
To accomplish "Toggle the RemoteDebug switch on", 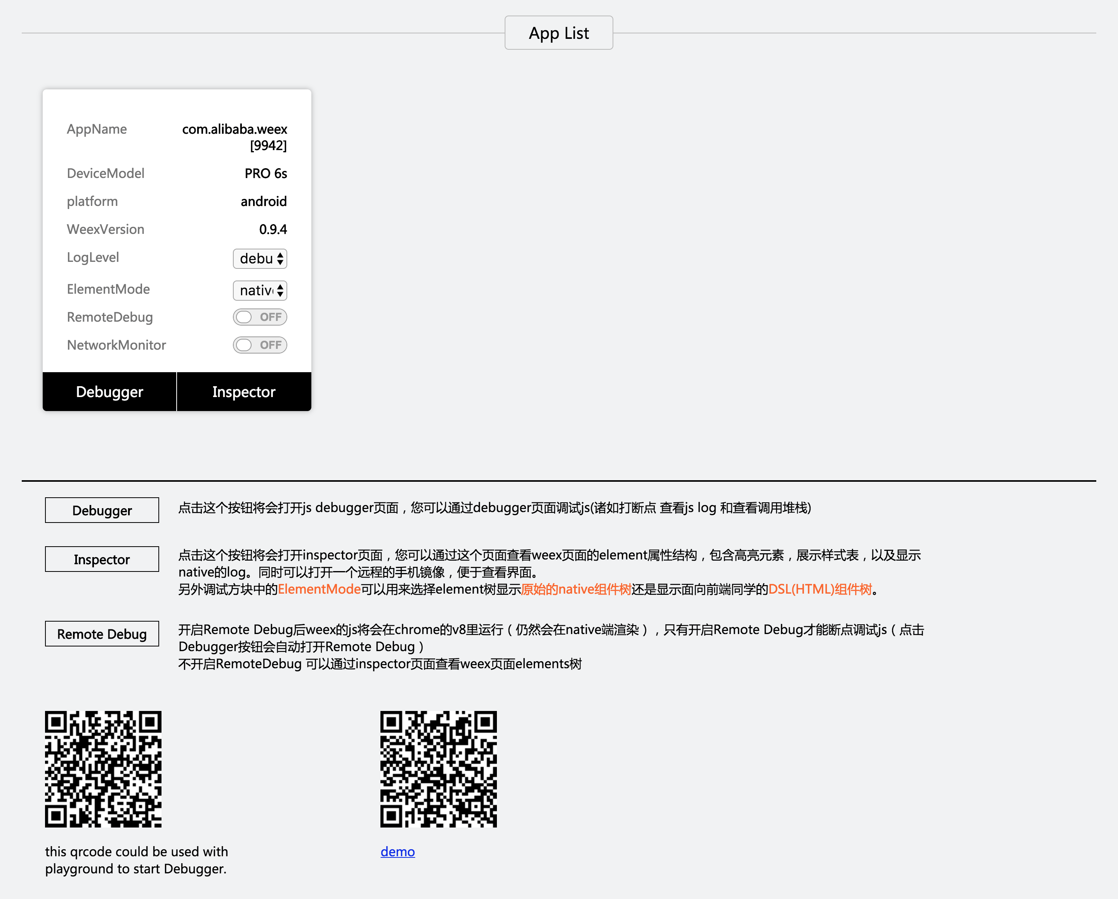I will (260, 317).
